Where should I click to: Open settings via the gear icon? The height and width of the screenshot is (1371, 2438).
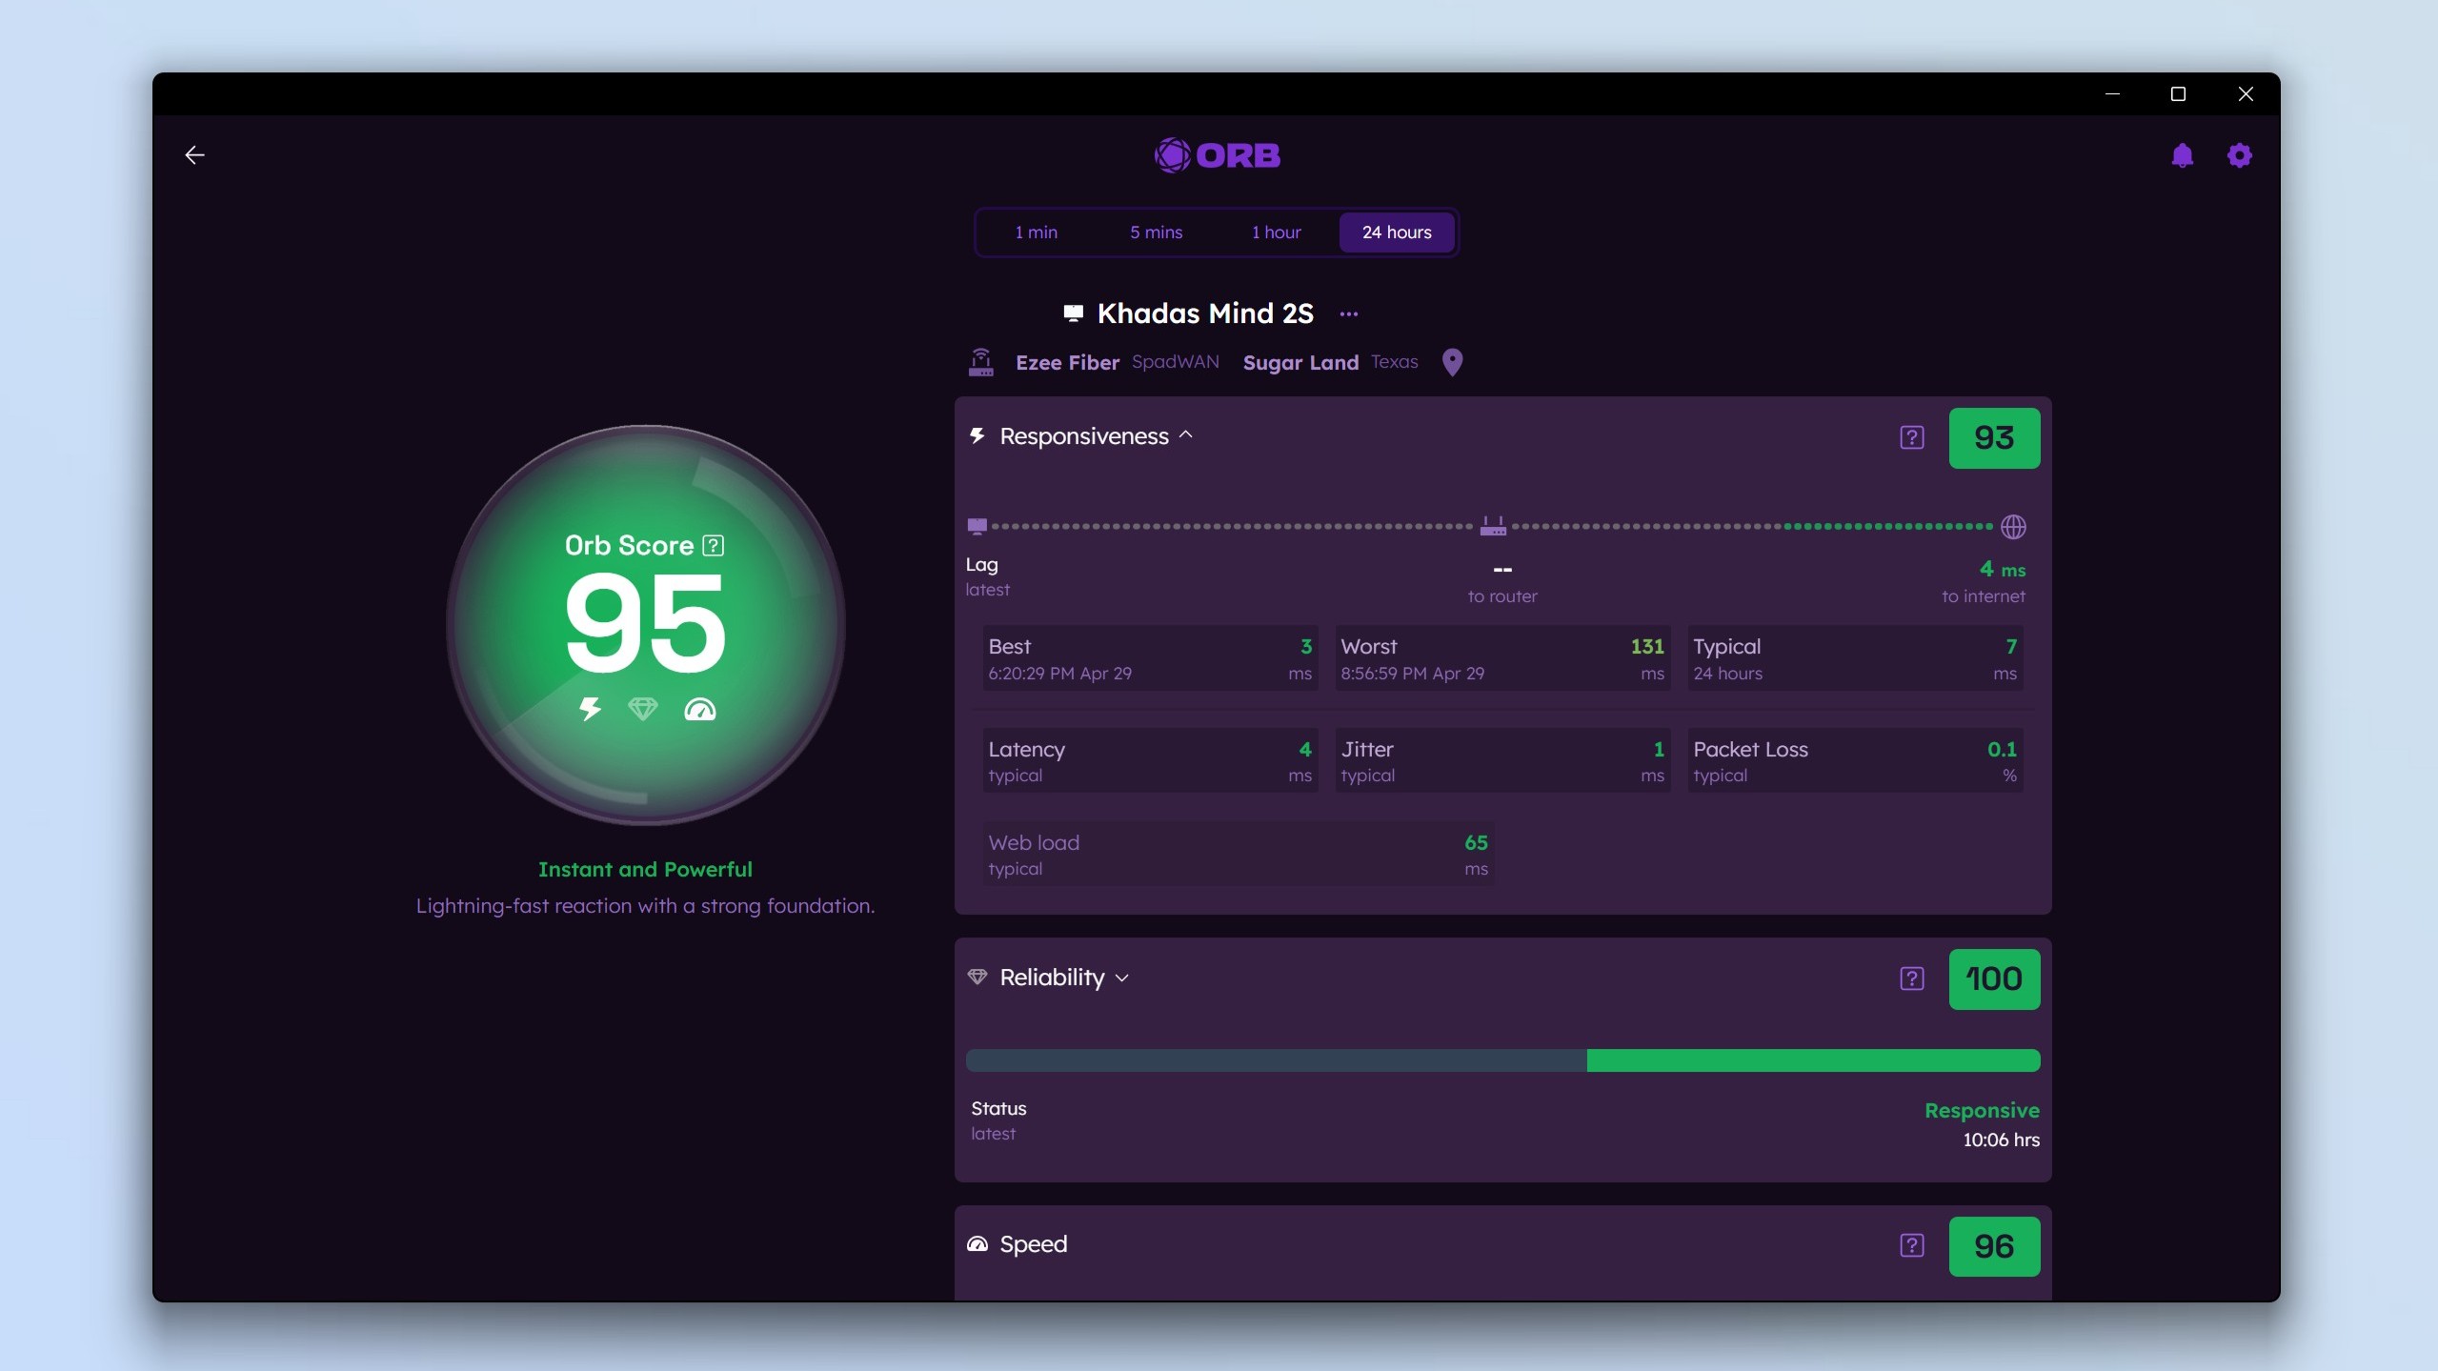[x=2239, y=155]
